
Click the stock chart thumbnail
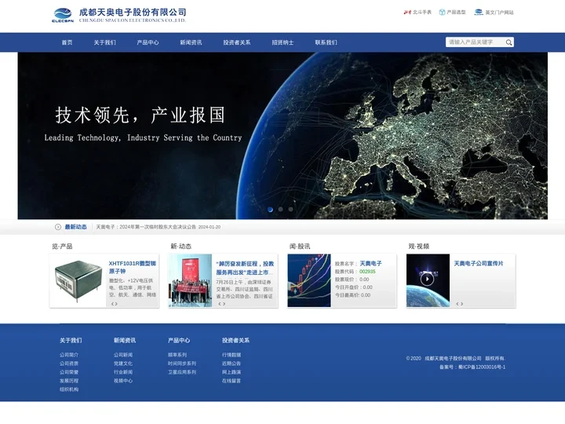pos(309,280)
